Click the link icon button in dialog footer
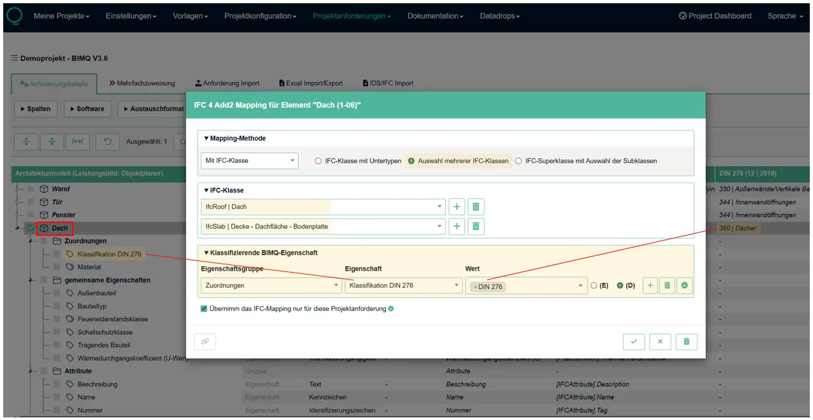Viewport: 813px width, 420px height. (205, 342)
